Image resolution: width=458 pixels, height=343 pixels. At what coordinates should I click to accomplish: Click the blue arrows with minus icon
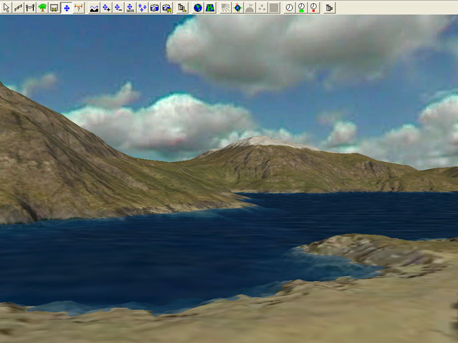click(118, 7)
